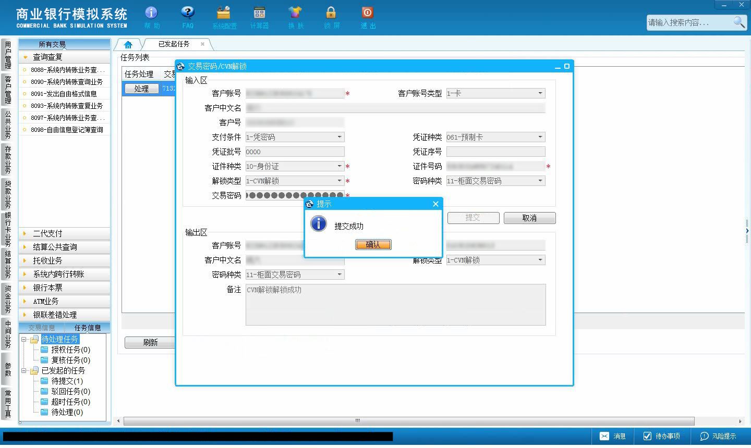This screenshot has width=751, height=448.
Task: Open Messages (消息) in status bar
Action: [613, 436]
